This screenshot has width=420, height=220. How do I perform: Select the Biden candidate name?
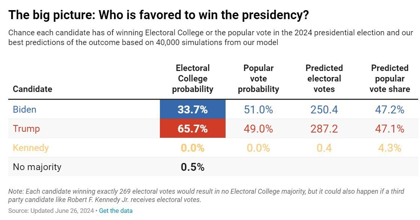coord(24,109)
